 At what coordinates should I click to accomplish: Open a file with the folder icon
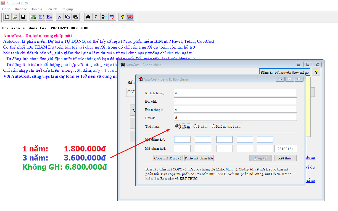tap(15, 17)
